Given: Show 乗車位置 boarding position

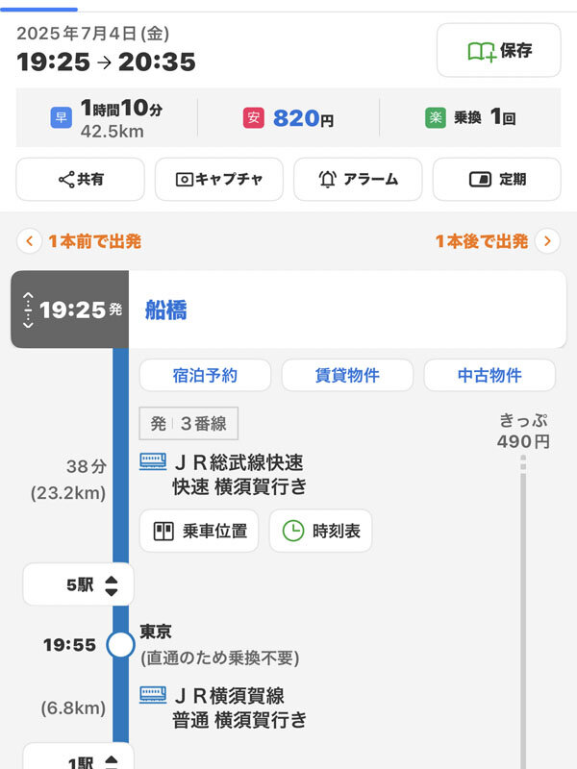Looking at the screenshot, I should (x=199, y=531).
